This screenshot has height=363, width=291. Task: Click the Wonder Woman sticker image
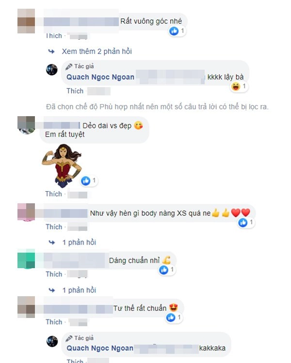click(x=62, y=166)
